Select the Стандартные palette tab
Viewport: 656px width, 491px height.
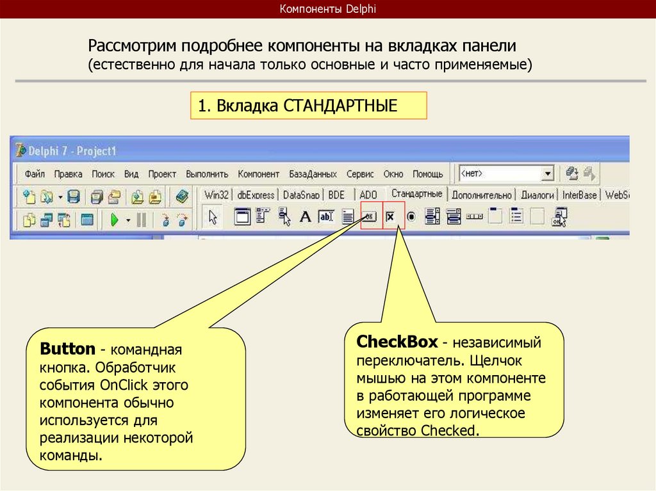point(416,193)
